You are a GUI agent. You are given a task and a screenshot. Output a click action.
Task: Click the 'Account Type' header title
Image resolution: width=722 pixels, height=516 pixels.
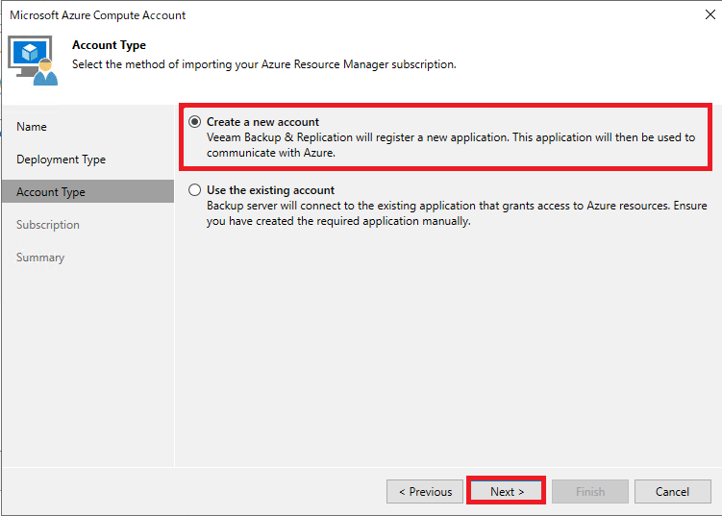pos(109,45)
